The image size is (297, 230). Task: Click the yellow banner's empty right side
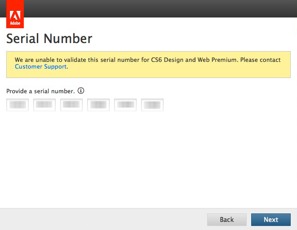pos(202,70)
